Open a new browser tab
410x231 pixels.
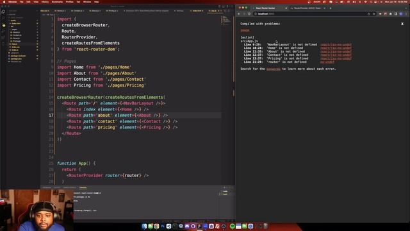click(x=331, y=8)
